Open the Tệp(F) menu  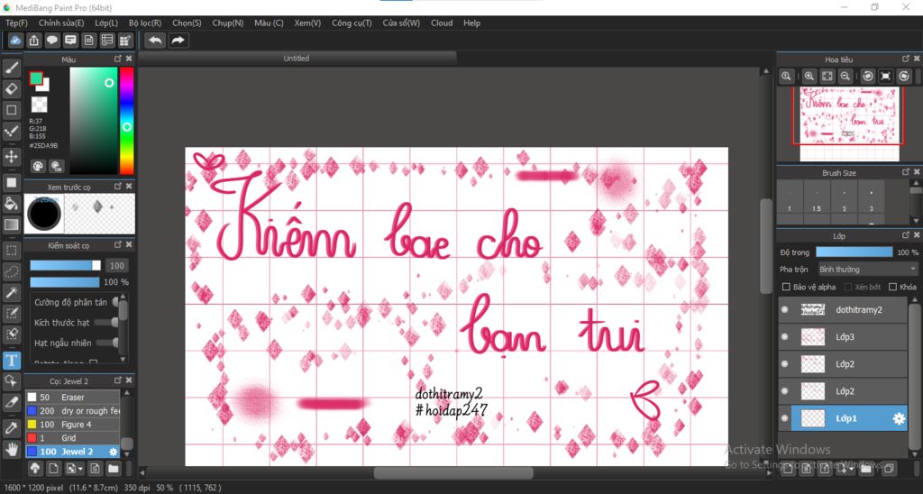16,23
